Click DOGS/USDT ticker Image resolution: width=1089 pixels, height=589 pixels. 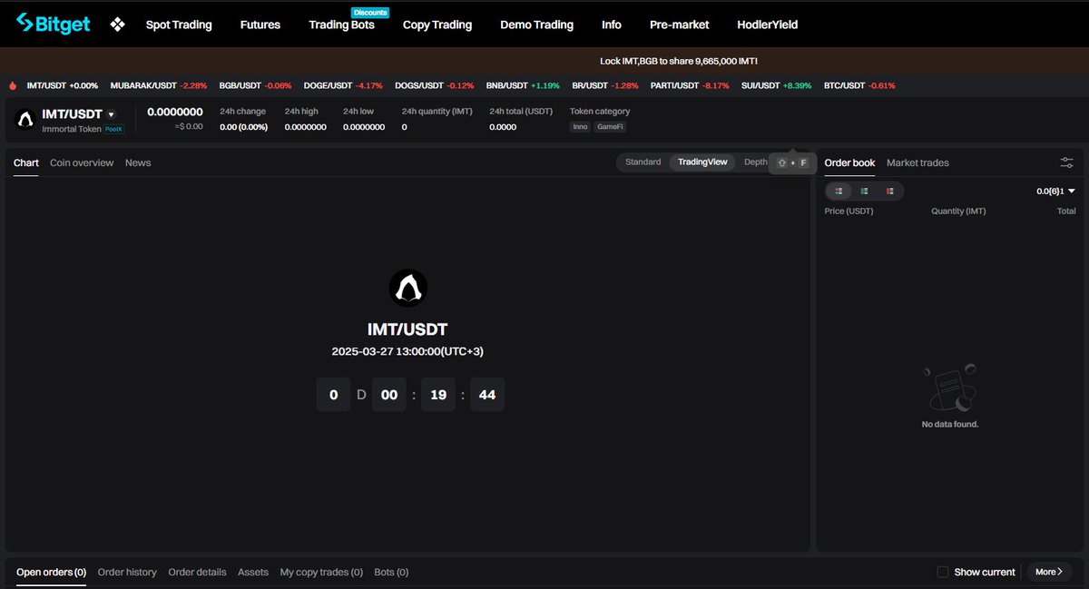pos(435,85)
